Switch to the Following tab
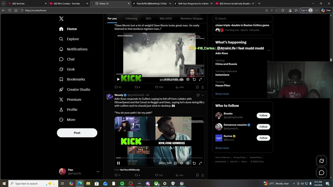 click(x=131, y=18)
